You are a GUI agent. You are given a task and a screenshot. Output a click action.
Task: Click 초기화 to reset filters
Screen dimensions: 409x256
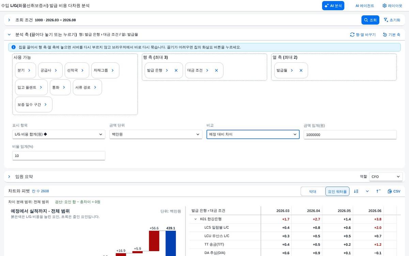pos(392,20)
